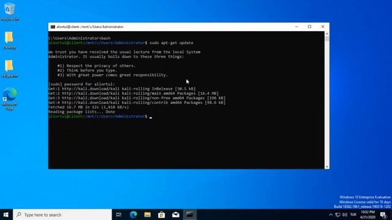Select the Desktop folder icon
Viewport: 392px width, 220px height.
[x=10, y=40]
